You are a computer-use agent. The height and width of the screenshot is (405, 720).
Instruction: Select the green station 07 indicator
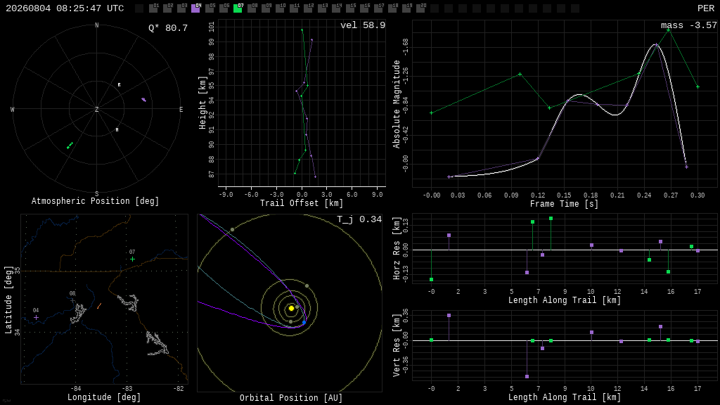(x=238, y=8)
